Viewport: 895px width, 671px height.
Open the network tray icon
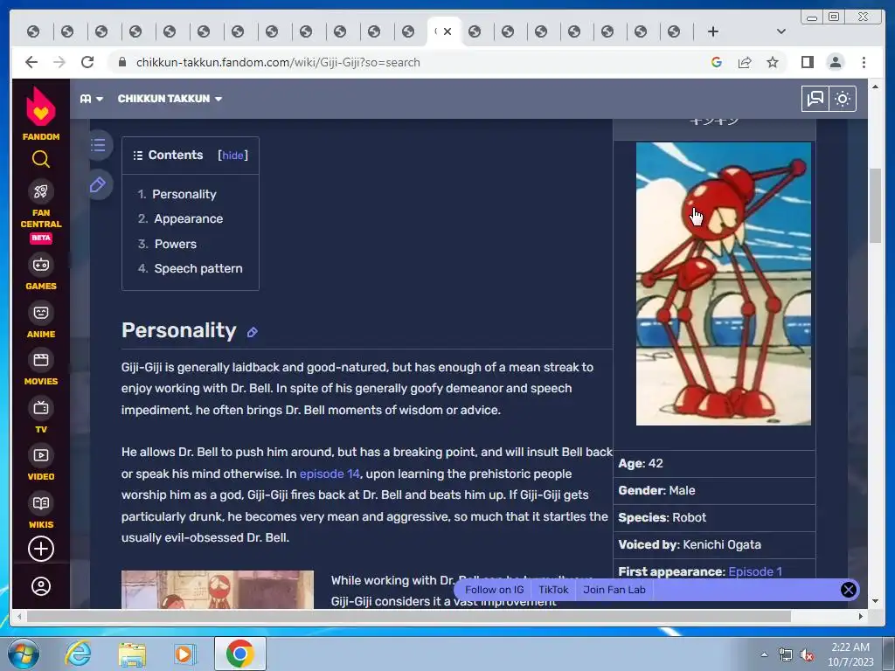coord(786,655)
